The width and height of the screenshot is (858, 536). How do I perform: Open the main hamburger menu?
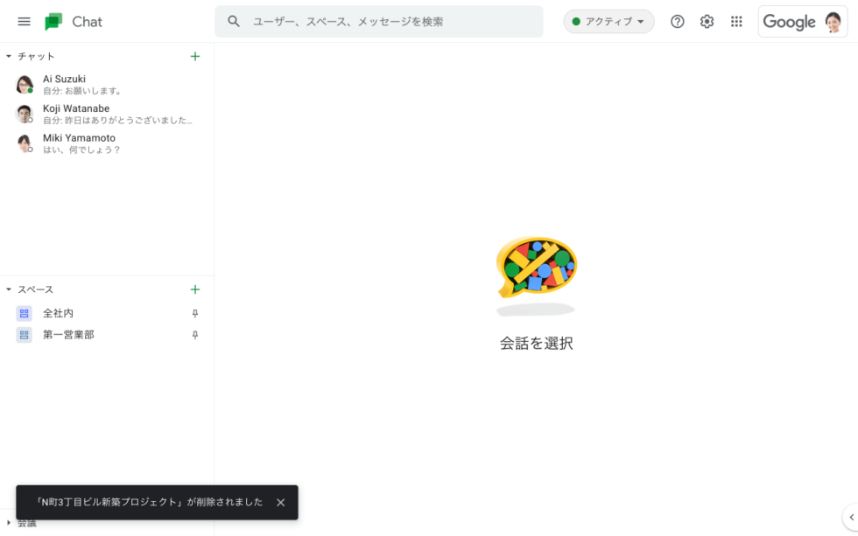pos(24,22)
